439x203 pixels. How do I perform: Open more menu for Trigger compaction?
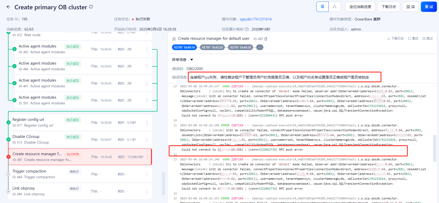point(147,174)
